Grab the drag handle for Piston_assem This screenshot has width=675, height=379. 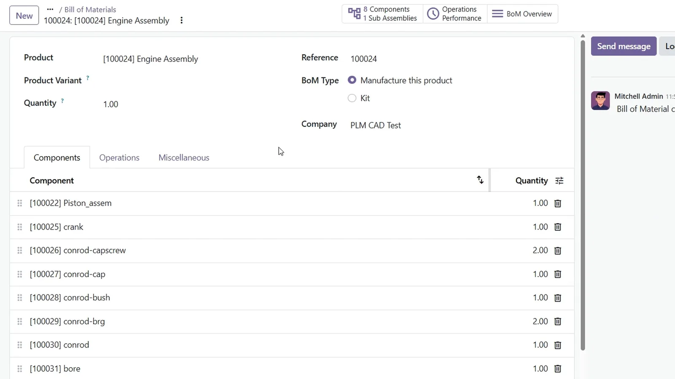[19, 203]
